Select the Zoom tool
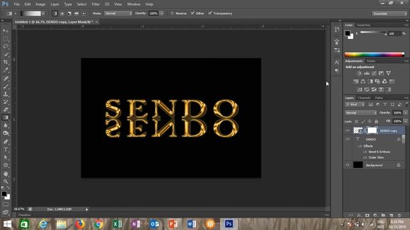This screenshot has height=230, width=410. 6,181
